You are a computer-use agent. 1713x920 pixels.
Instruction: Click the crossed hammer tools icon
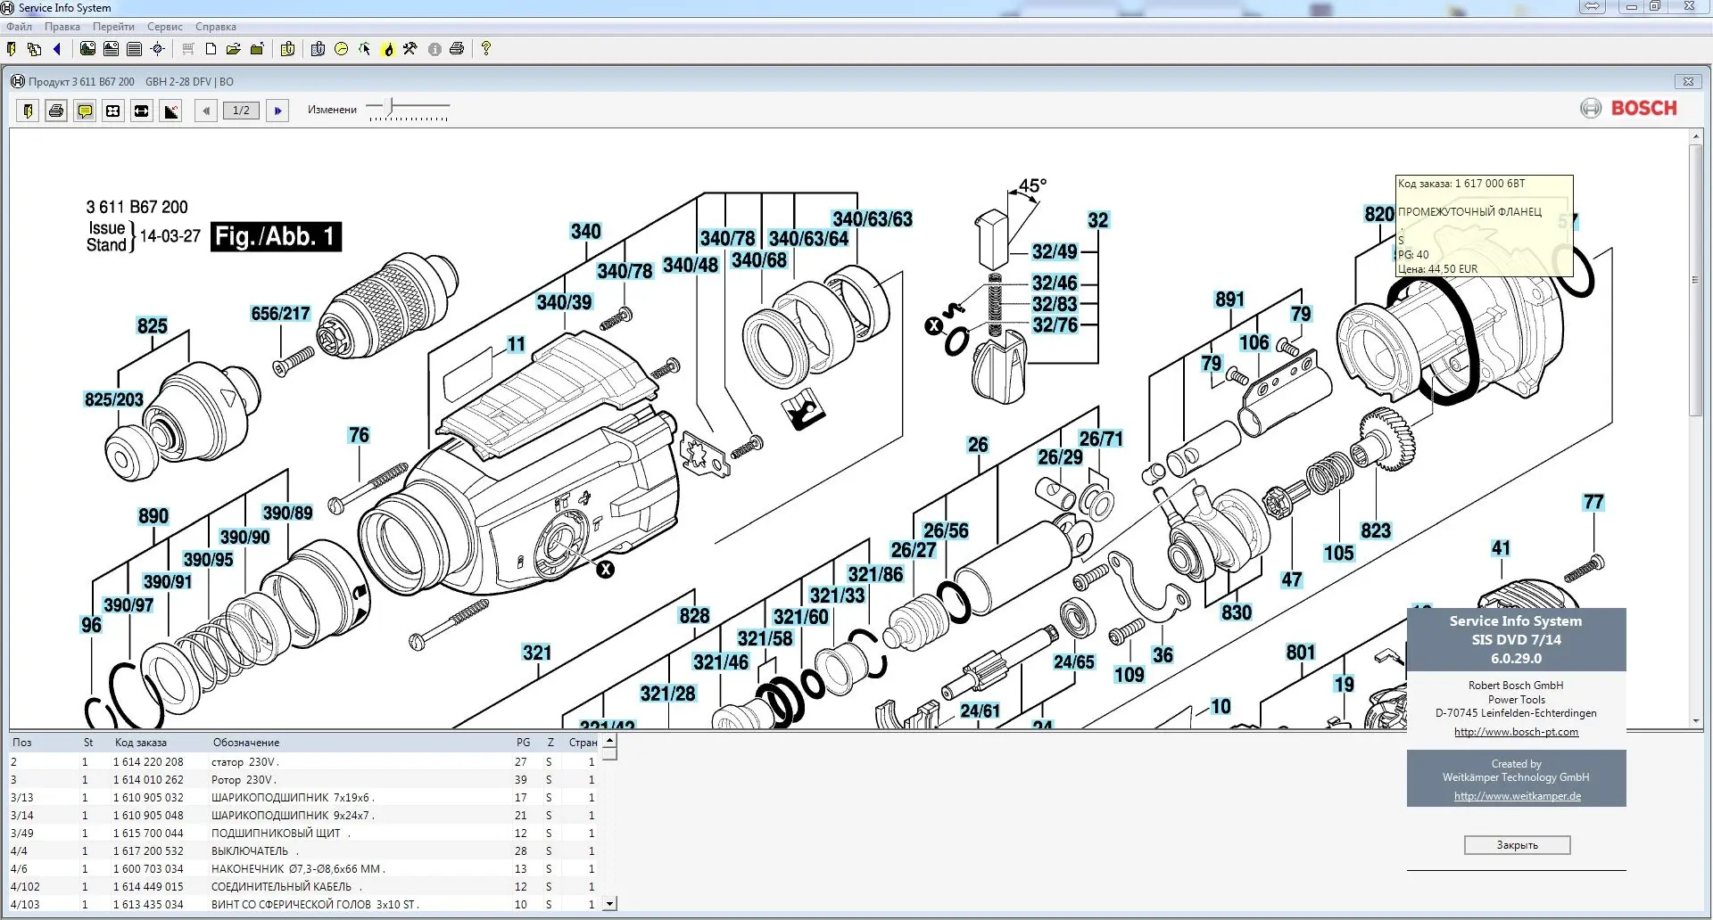coord(410,49)
